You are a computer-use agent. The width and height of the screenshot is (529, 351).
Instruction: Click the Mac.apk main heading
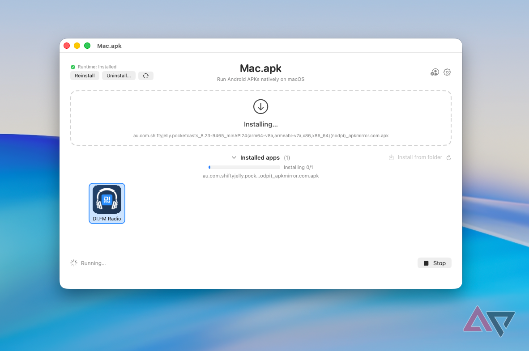260,68
